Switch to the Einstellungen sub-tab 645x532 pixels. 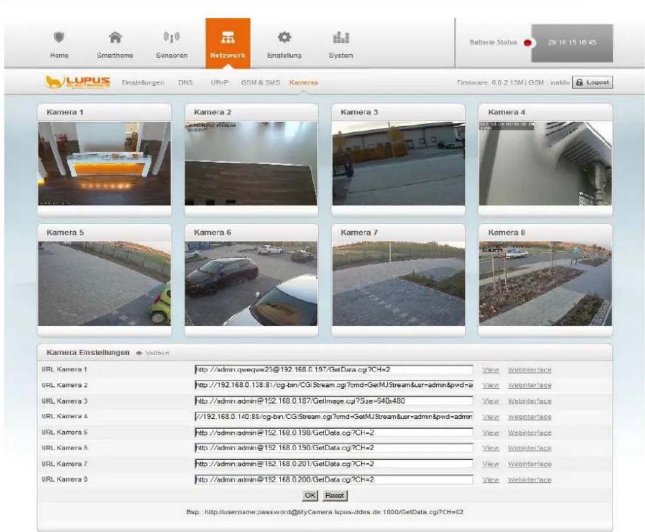143,82
